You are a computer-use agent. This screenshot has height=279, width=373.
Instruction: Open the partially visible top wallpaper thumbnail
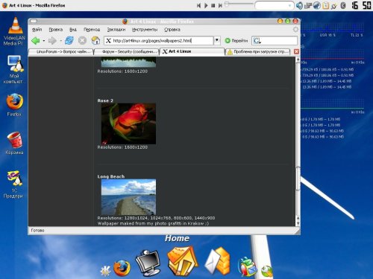pyautogui.click(x=128, y=62)
